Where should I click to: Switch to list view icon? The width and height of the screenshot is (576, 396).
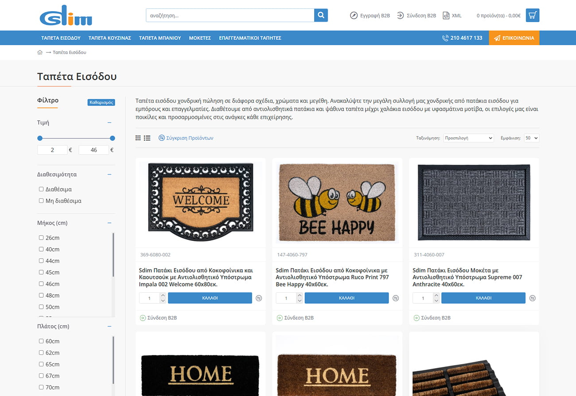coord(147,138)
